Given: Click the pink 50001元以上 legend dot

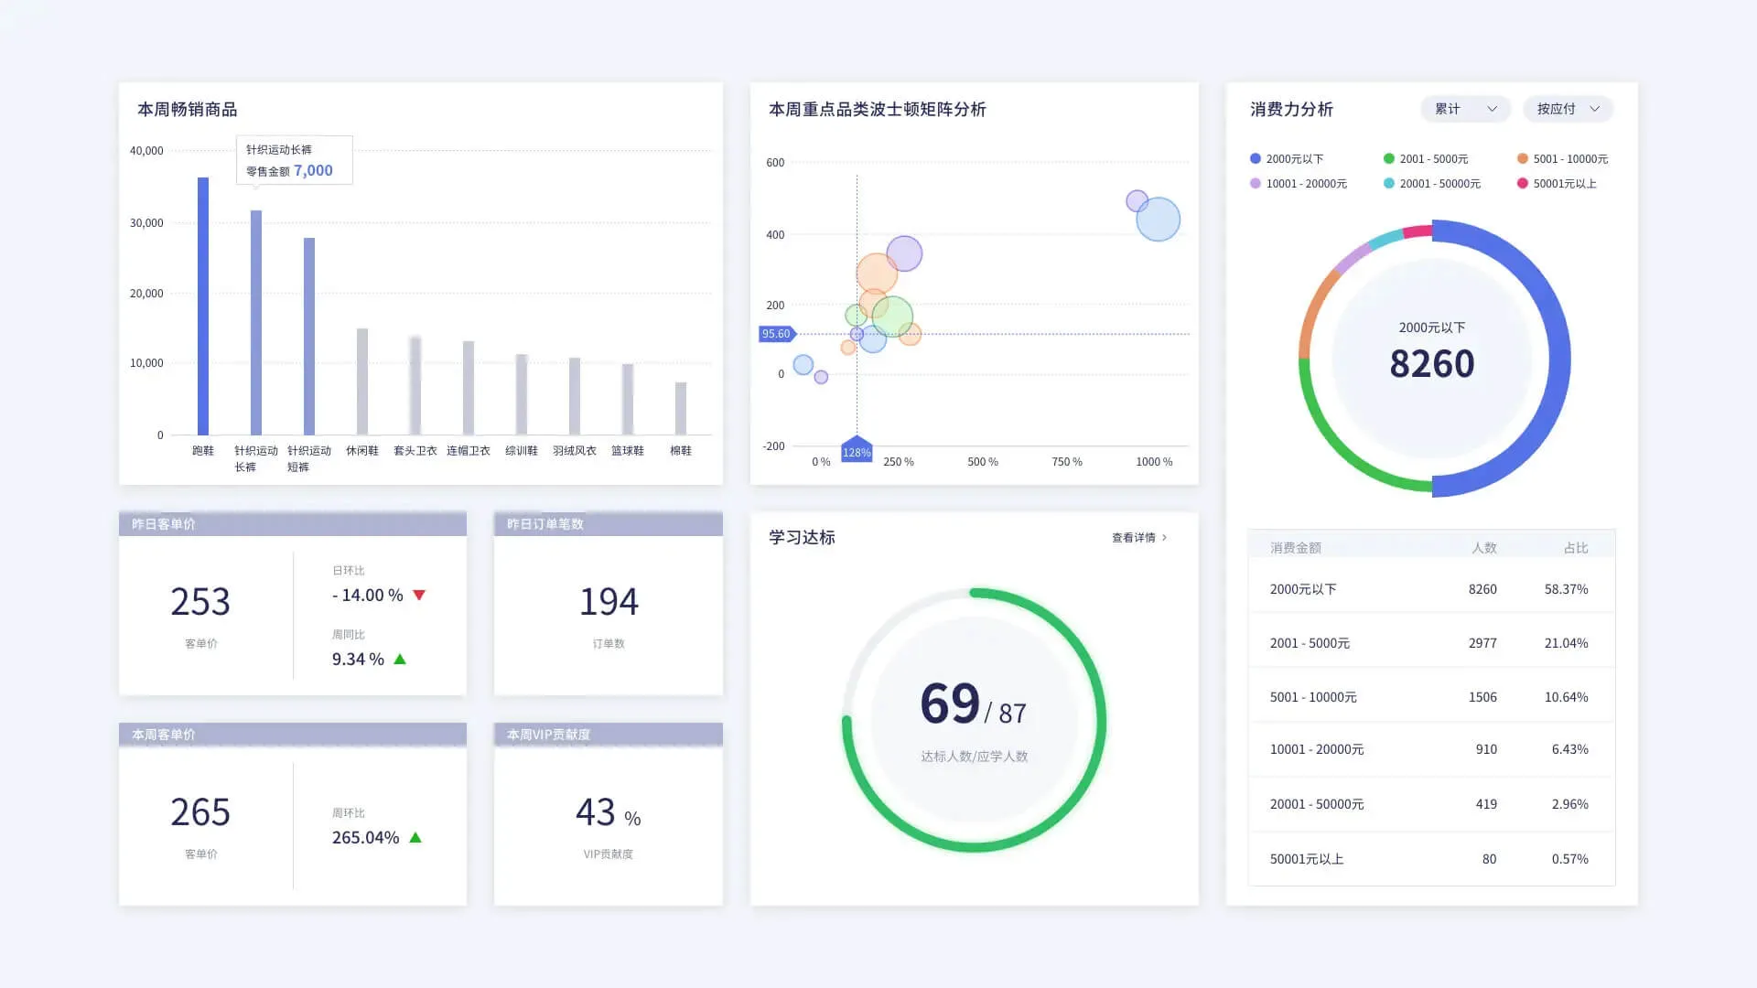Looking at the screenshot, I should [x=1523, y=184].
